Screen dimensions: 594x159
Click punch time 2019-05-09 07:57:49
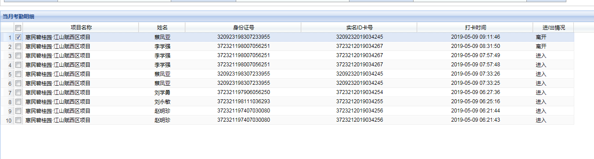[475, 56]
